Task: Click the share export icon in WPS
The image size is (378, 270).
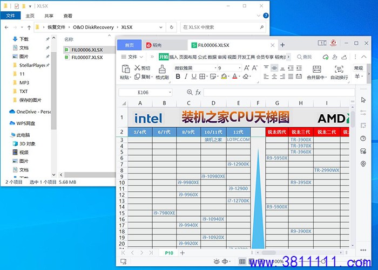Action: point(345,57)
